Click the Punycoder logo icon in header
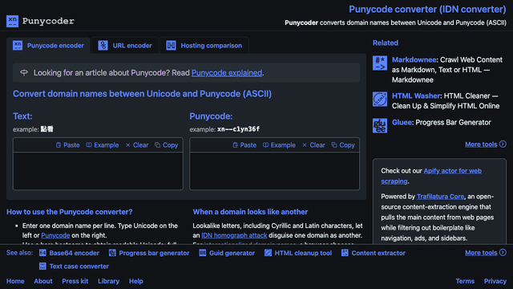The image size is (513, 289). click(13, 22)
